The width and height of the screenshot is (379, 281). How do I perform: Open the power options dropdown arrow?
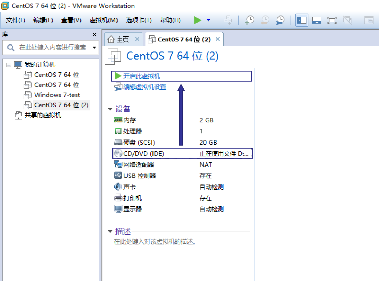208,20
